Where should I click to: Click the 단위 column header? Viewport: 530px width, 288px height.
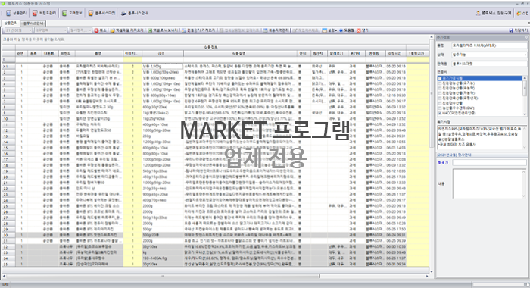point(303,54)
